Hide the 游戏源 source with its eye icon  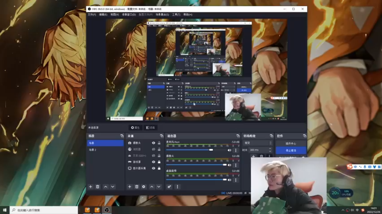(x=153, y=162)
